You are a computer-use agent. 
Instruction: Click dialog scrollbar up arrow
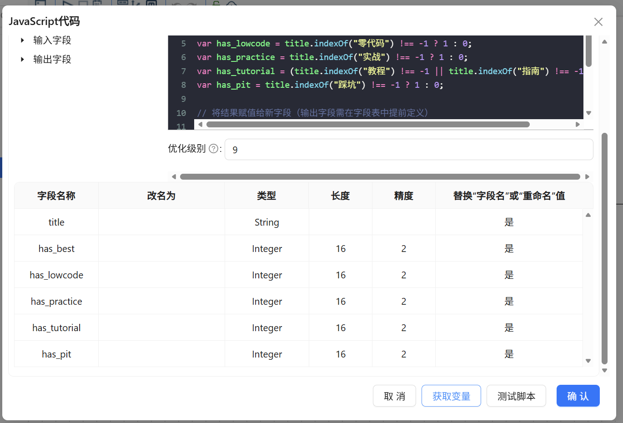[x=604, y=42]
